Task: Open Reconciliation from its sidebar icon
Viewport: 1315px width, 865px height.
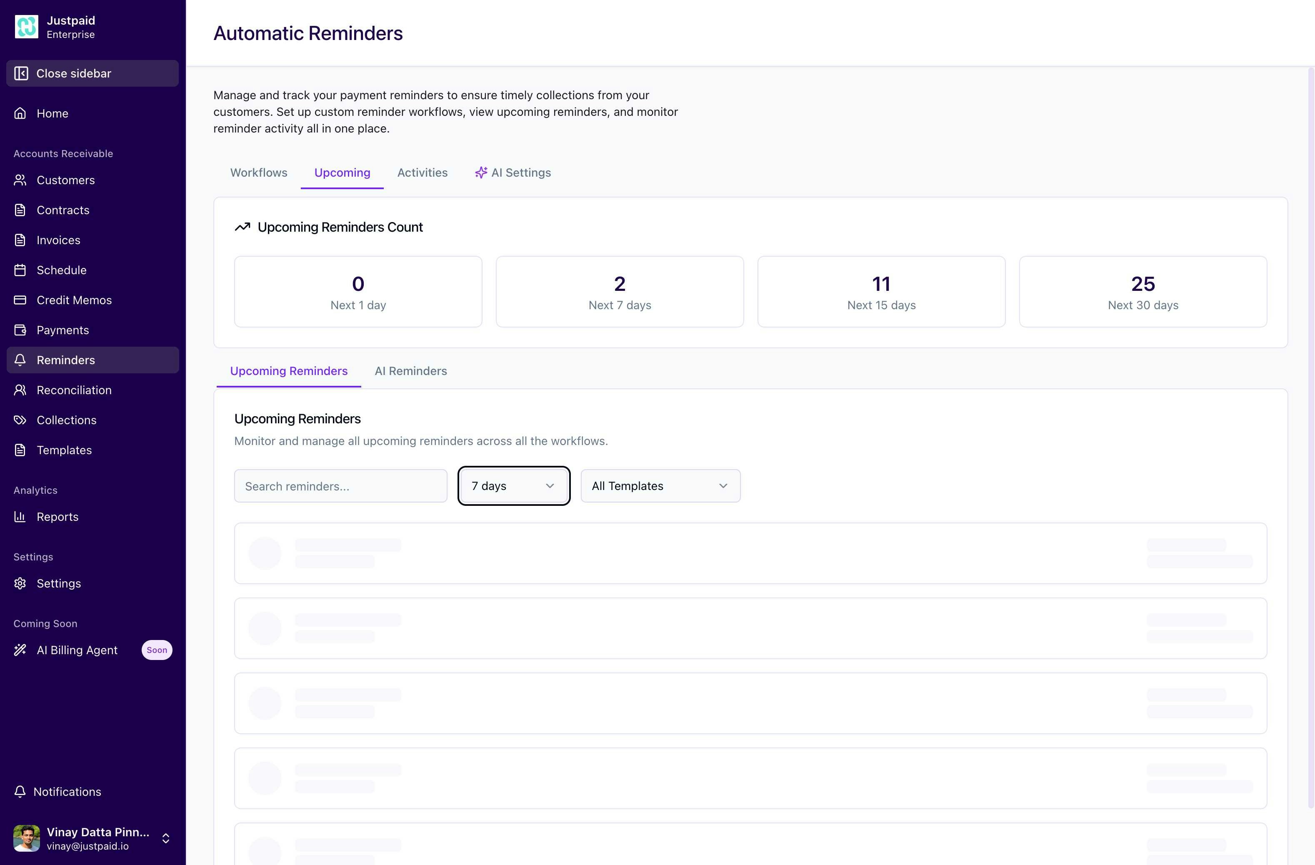Action: tap(20, 390)
